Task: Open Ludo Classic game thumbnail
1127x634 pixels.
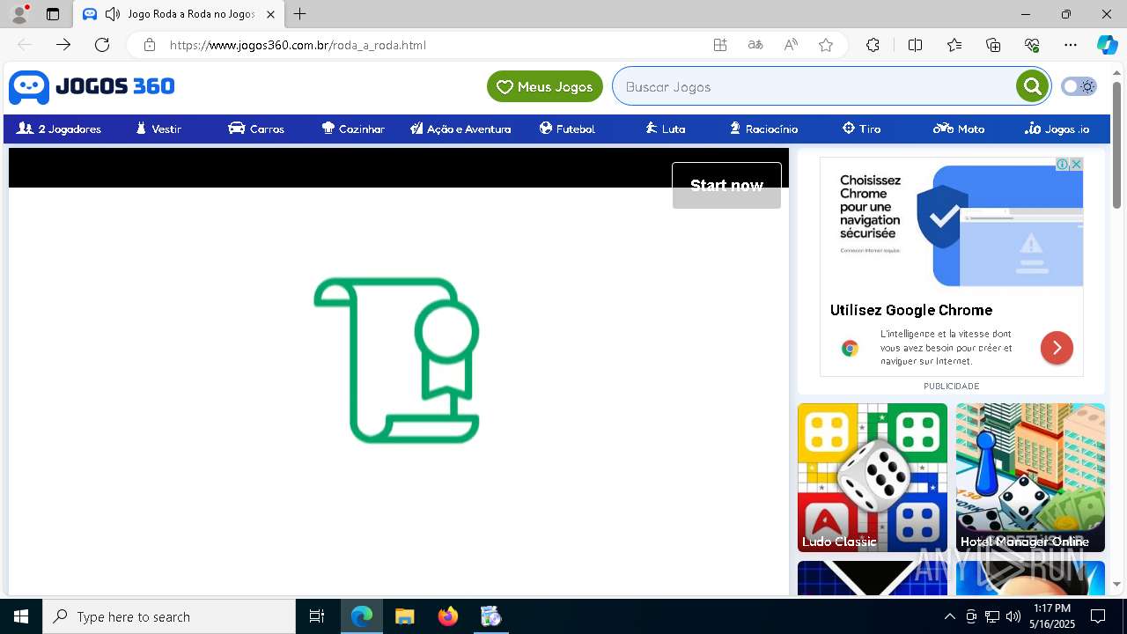Action: coord(873,477)
